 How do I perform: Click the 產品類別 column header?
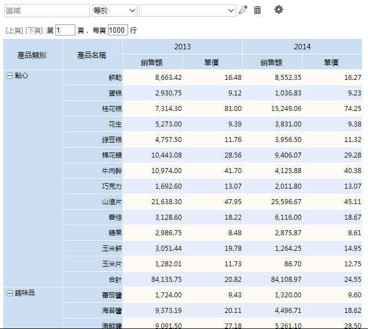(32, 54)
